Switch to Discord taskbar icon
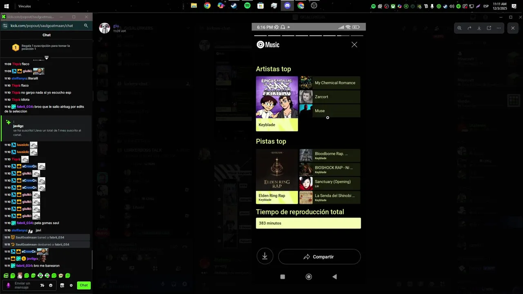The image size is (523, 294). [287, 6]
